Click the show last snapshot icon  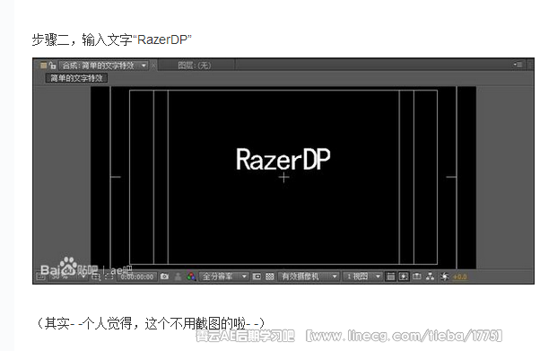[x=178, y=276]
